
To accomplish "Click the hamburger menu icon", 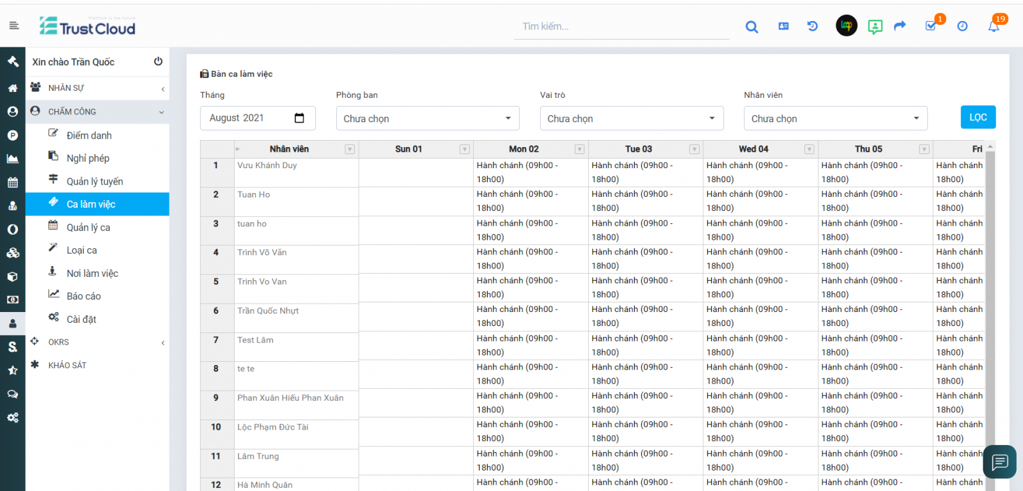I will point(14,26).
